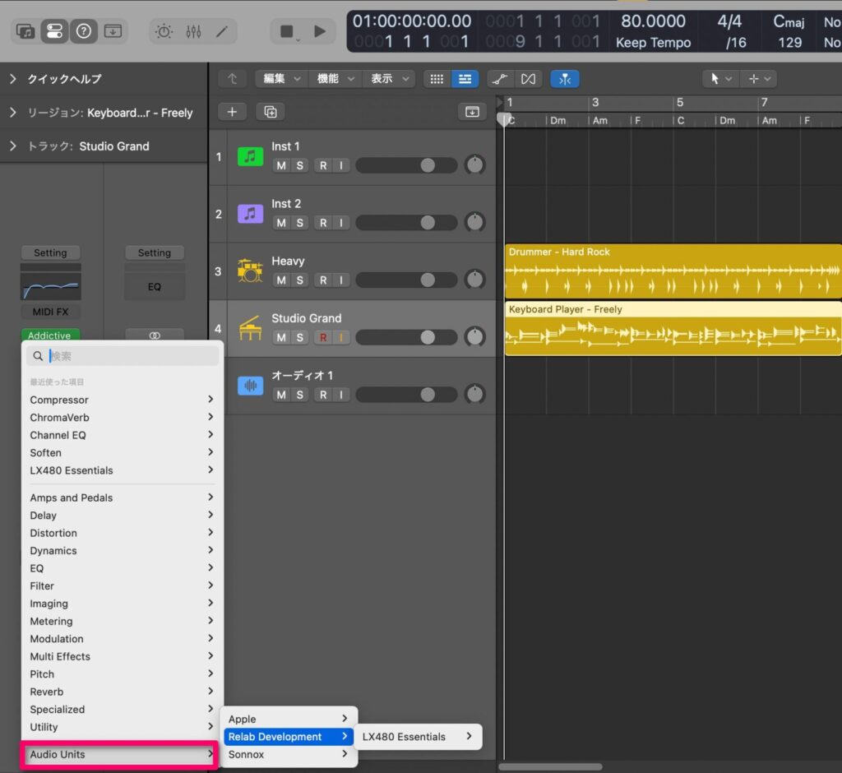Solo the Heavy track
Image resolution: width=842 pixels, height=773 pixels.
pyautogui.click(x=299, y=280)
